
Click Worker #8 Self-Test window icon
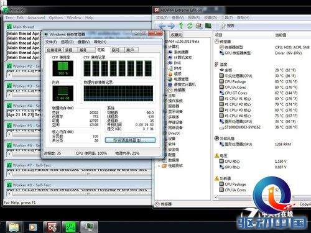pyautogui.click(x=9, y=185)
